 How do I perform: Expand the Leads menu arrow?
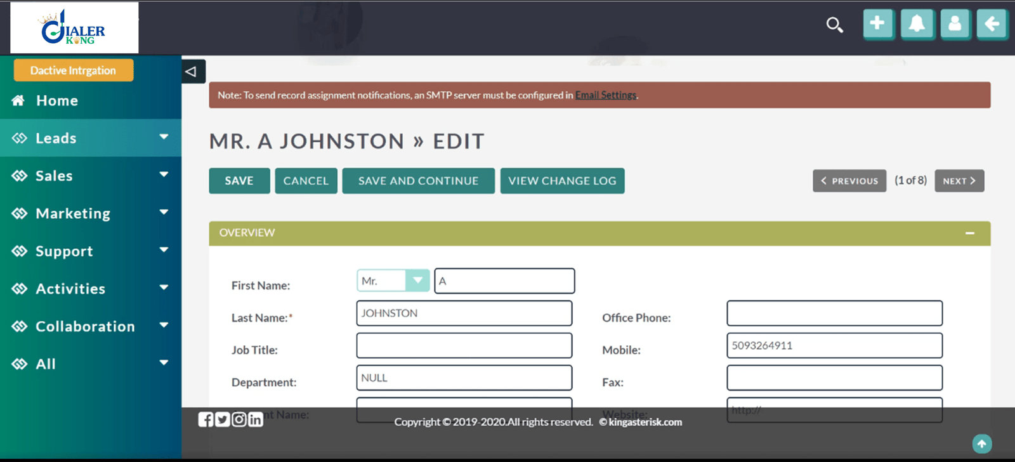click(164, 137)
